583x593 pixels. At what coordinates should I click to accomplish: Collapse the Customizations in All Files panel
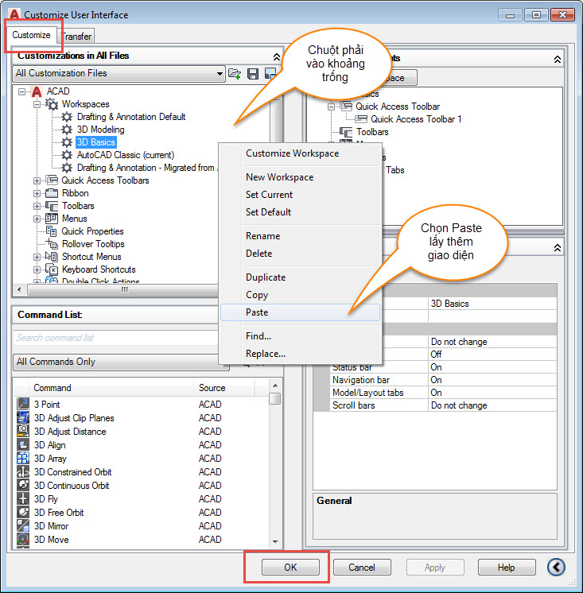pyautogui.click(x=277, y=56)
